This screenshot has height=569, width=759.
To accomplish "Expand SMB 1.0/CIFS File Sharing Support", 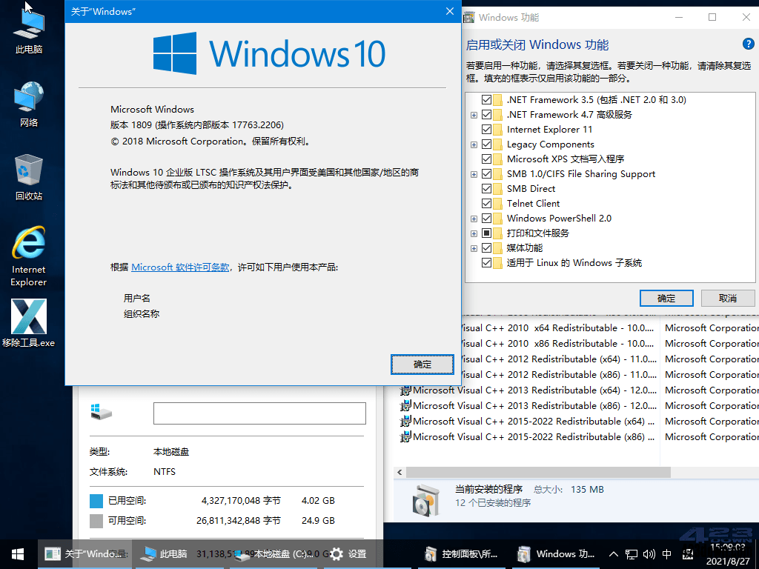I will [473, 173].
